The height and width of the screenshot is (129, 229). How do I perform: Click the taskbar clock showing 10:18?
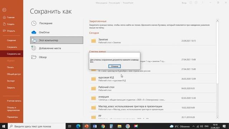(215, 126)
